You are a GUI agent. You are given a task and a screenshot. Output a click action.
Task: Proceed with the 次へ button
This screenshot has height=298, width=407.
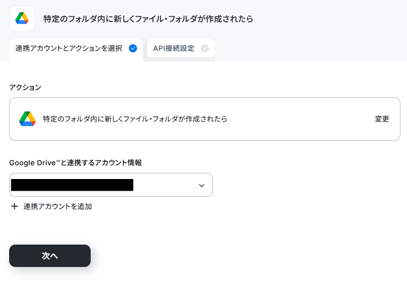point(50,256)
